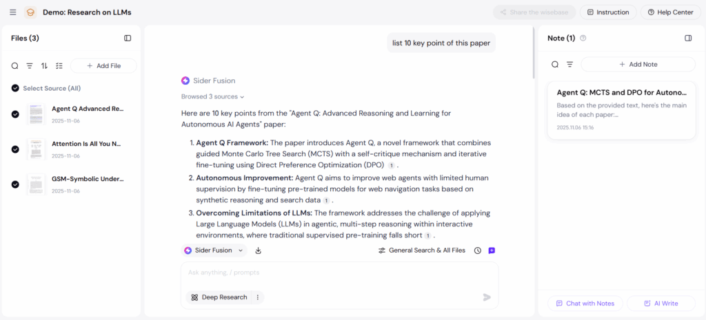
Task: Open Attention Is All You file thumbnail
Action: pyautogui.click(x=36, y=149)
